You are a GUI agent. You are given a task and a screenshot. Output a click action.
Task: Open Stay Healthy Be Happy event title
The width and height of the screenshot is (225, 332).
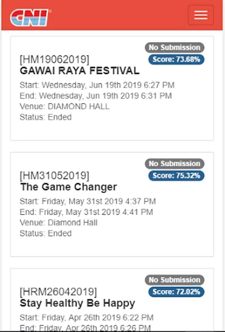click(x=77, y=303)
